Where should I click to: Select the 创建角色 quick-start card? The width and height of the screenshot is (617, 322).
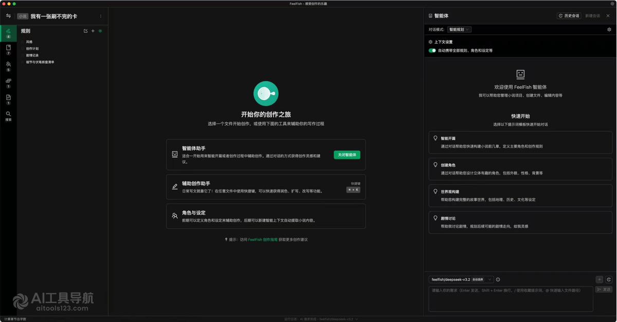point(520,169)
